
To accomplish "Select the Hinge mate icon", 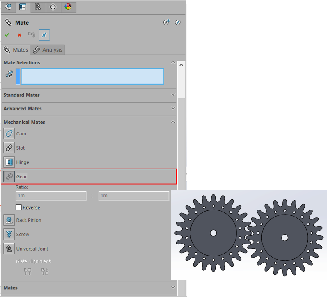I will point(9,162).
